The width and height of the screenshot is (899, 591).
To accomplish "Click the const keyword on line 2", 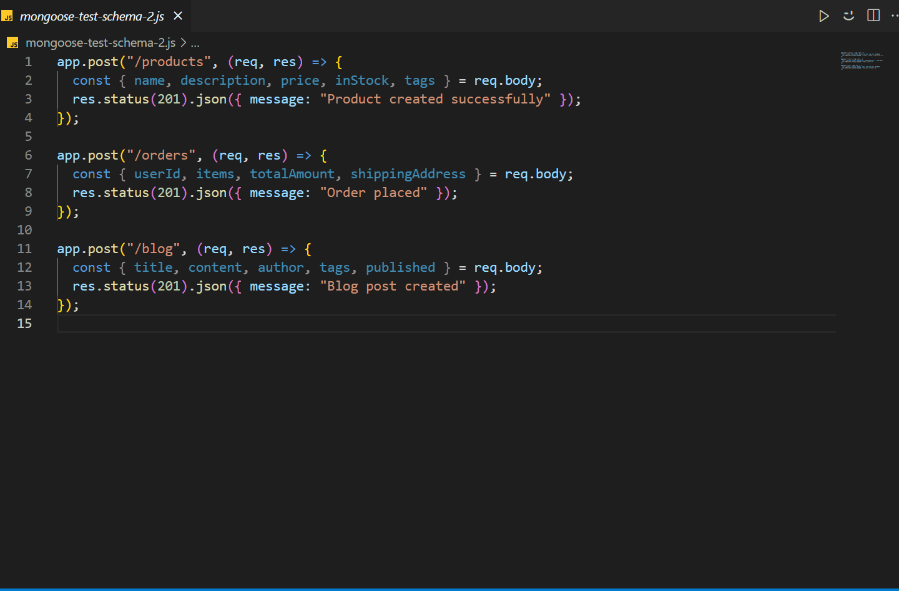I will pyautogui.click(x=91, y=80).
